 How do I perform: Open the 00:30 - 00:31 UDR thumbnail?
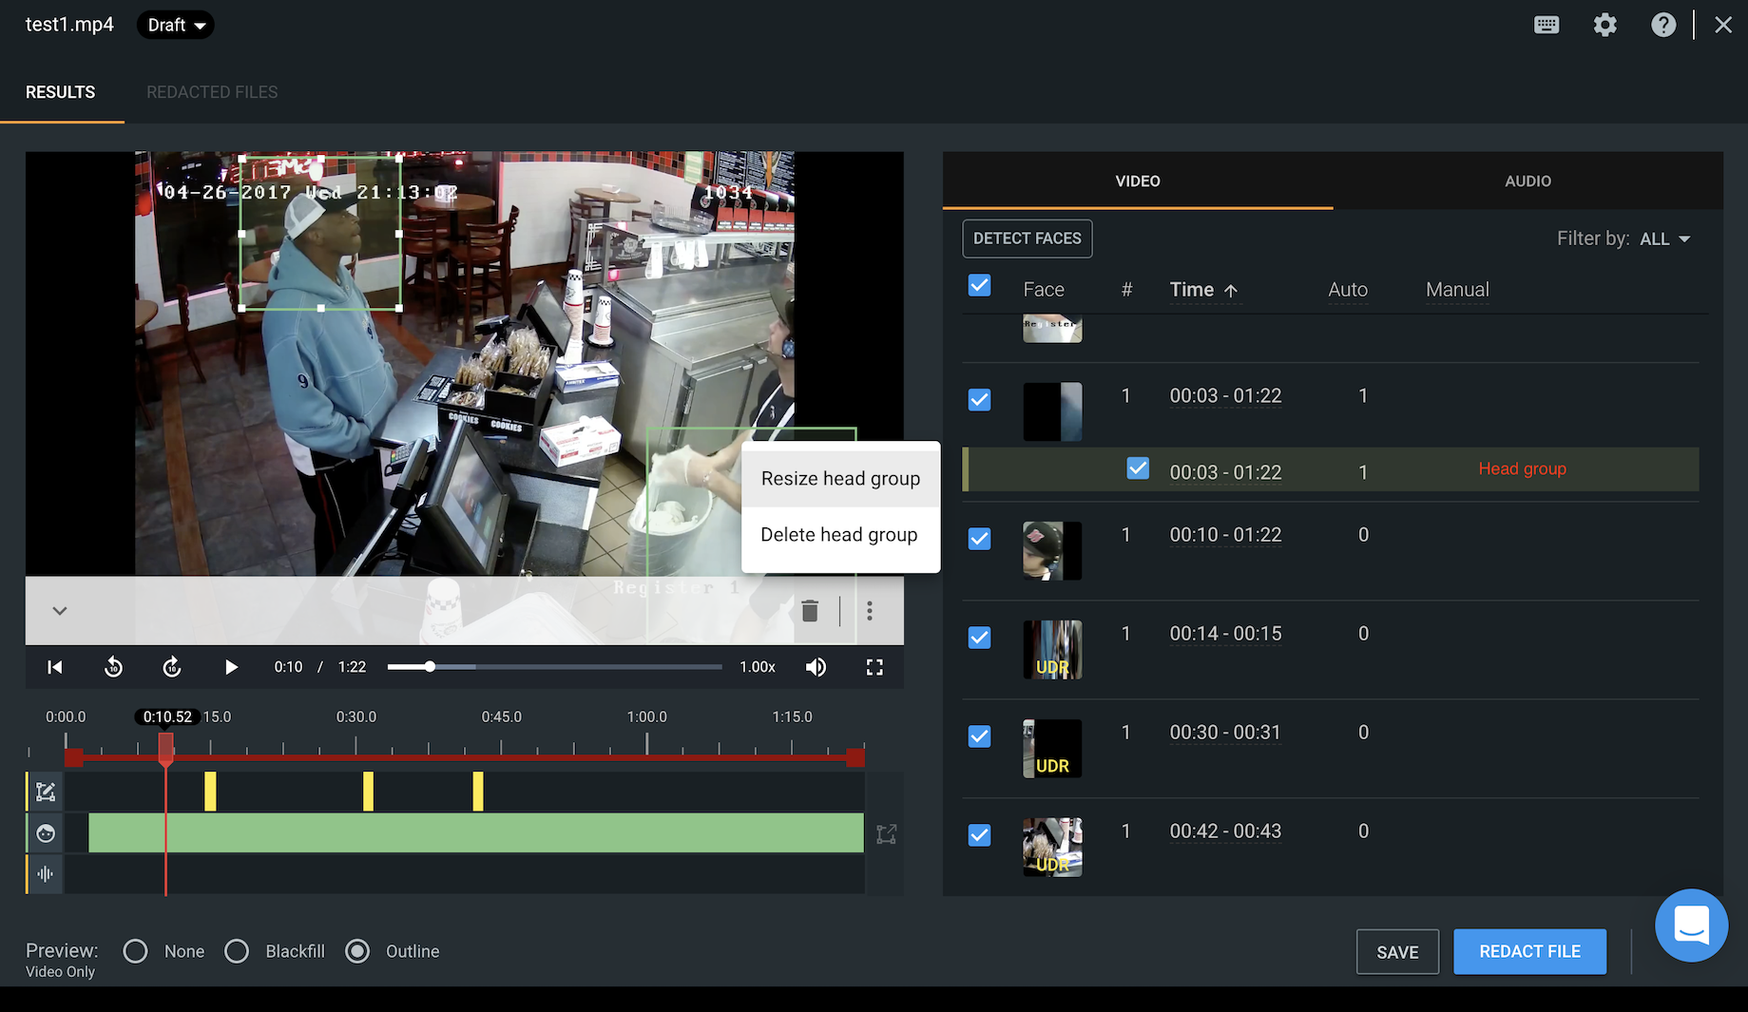pos(1052,749)
